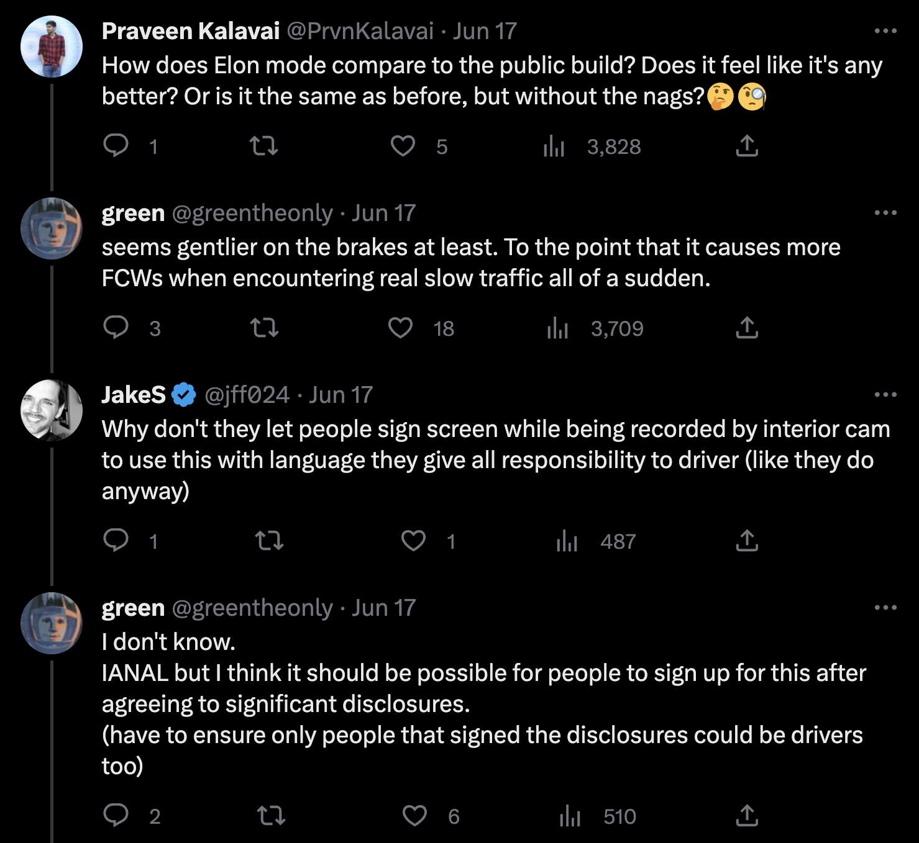Image resolution: width=919 pixels, height=843 pixels.
Task: Like JakeS's tweet about driver responsibility
Action: click(x=413, y=541)
